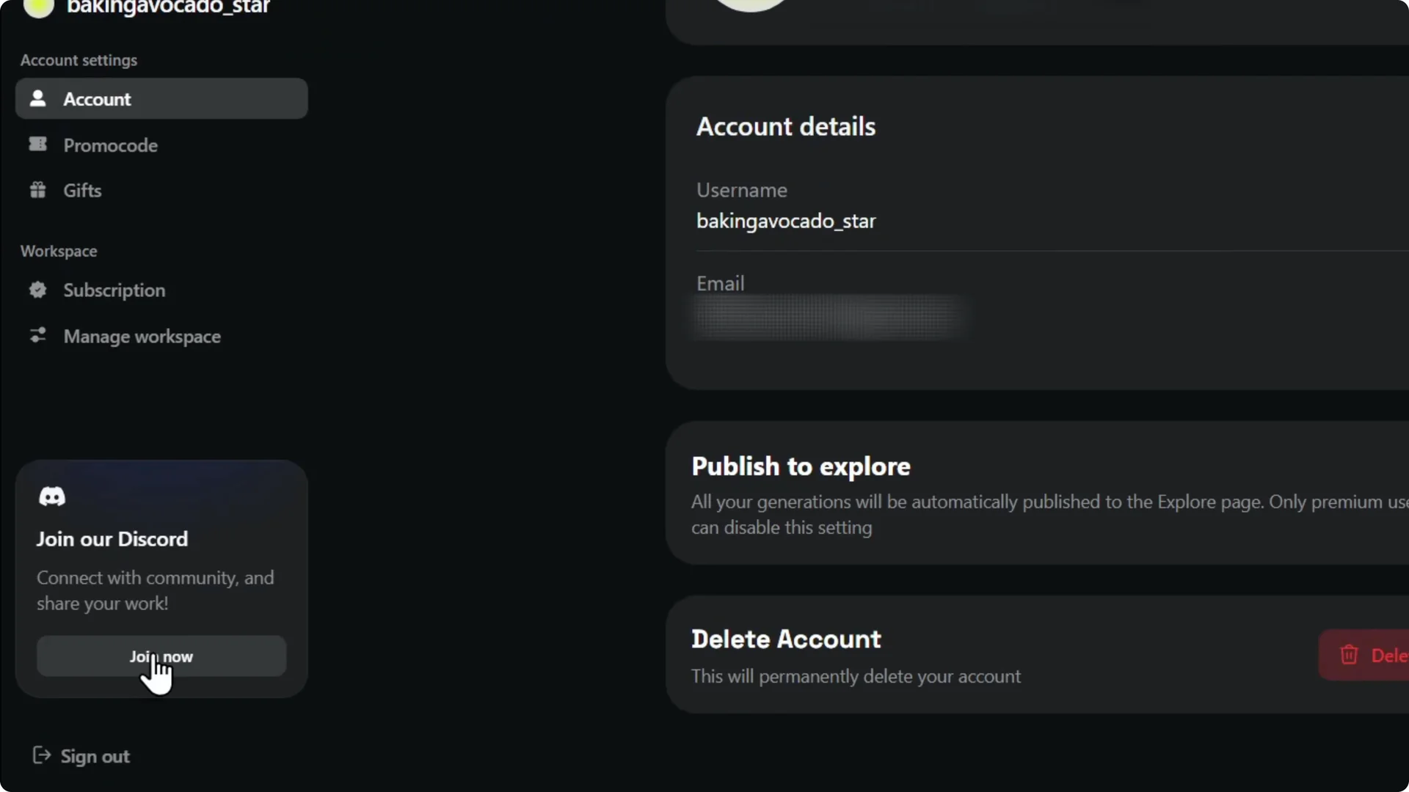Open Manage workspace settings
Screen dimensions: 1409x792
pos(142,336)
